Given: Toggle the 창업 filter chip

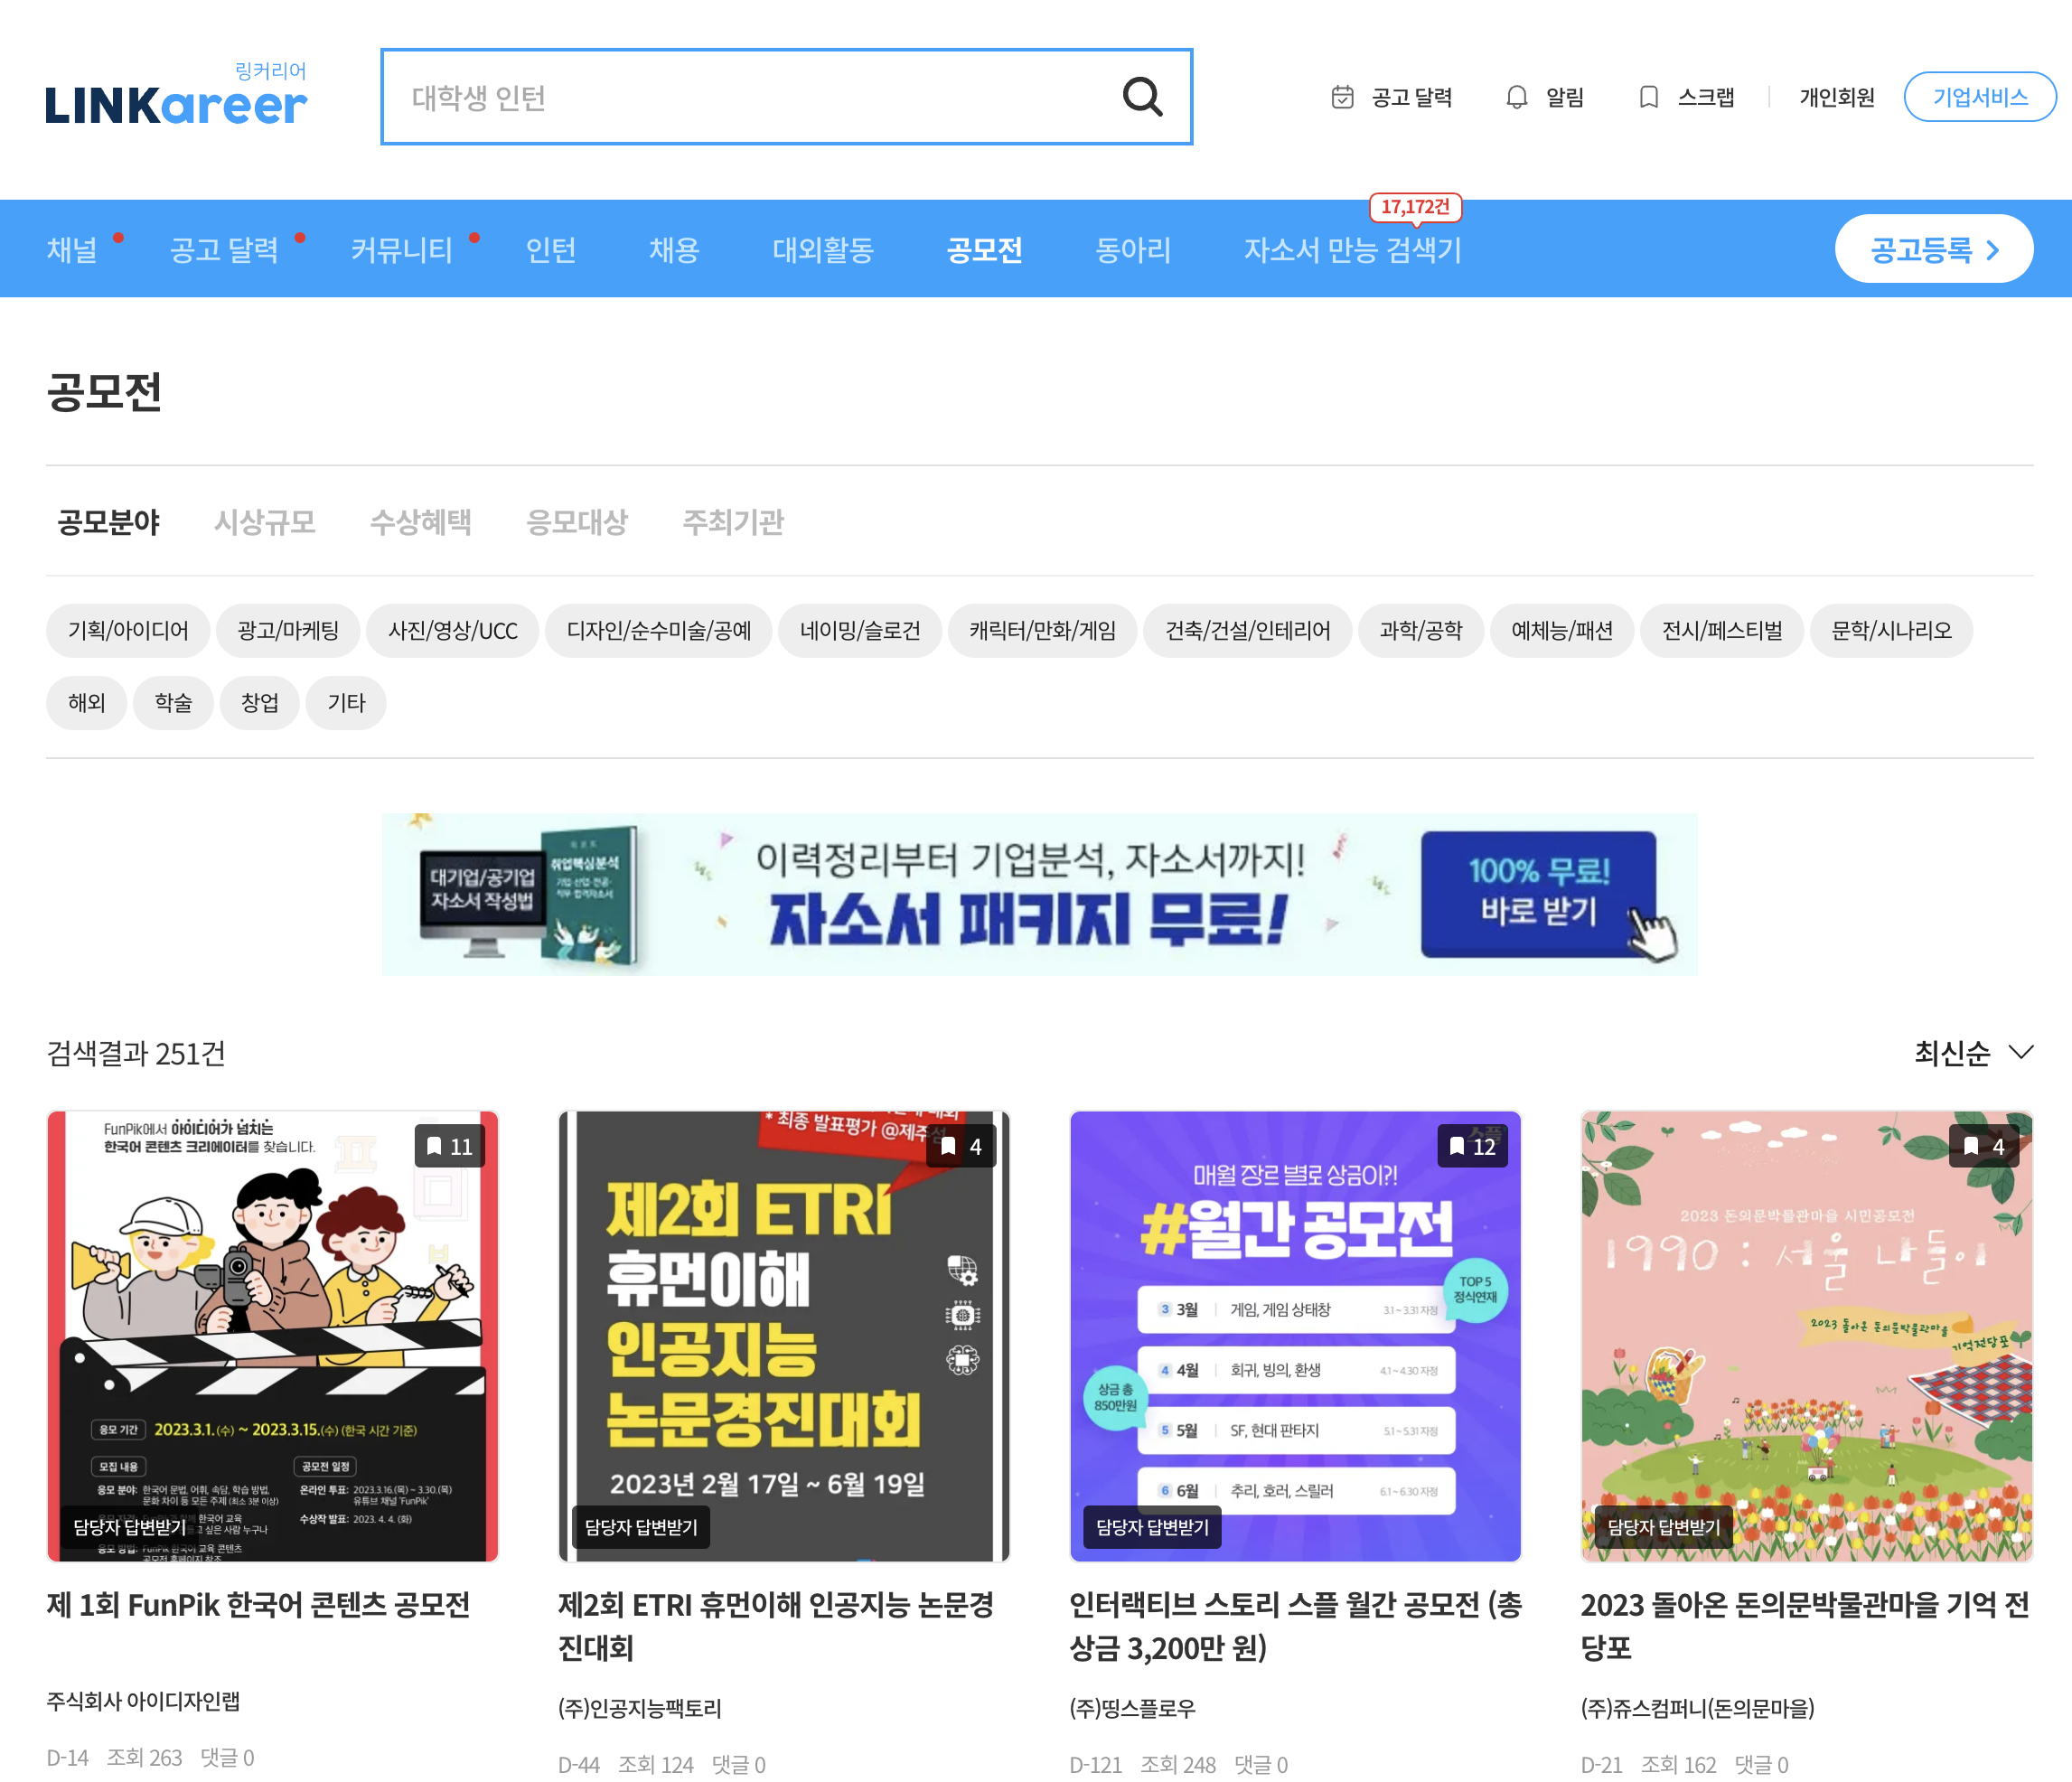Looking at the screenshot, I should (x=259, y=702).
